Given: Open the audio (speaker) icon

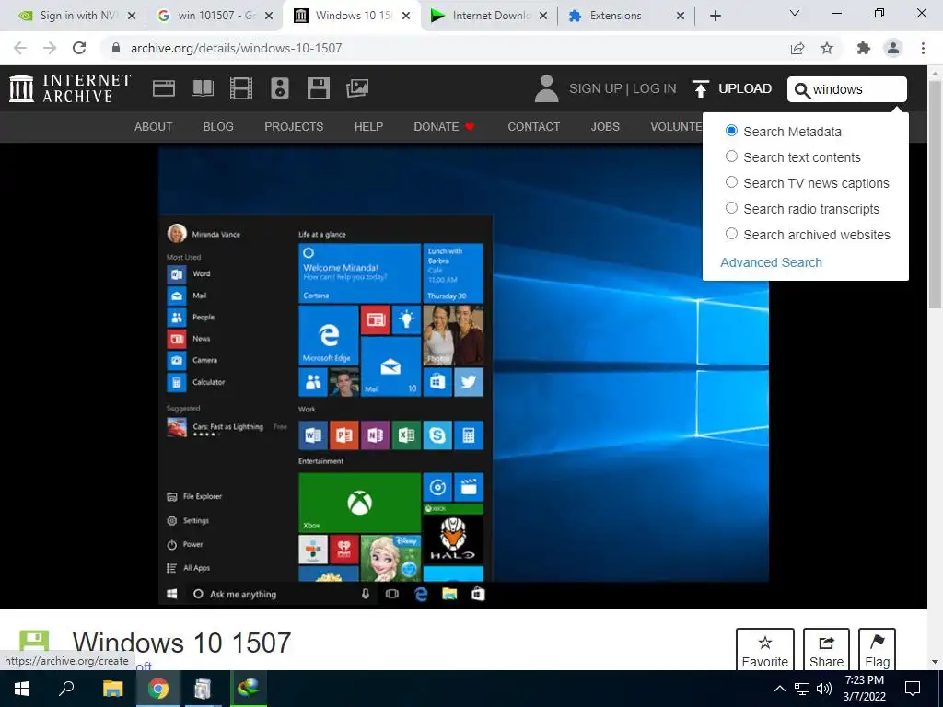Looking at the screenshot, I should (280, 89).
